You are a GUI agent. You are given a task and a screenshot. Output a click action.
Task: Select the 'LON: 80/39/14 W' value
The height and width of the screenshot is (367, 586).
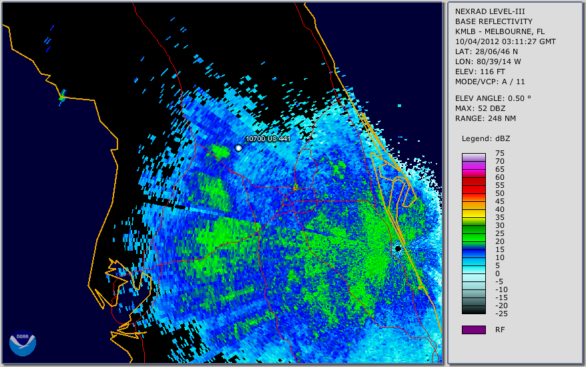pos(488,62)
